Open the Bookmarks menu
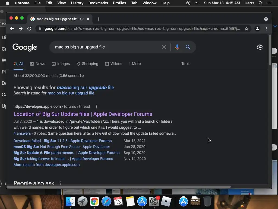 coord(98,3)
